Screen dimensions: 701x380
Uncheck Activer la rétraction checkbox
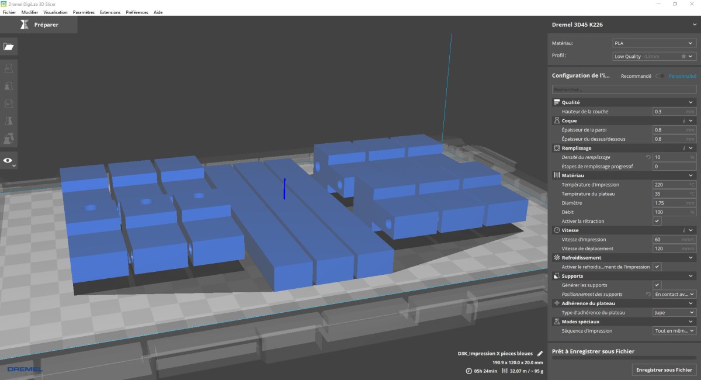point(657,221)
